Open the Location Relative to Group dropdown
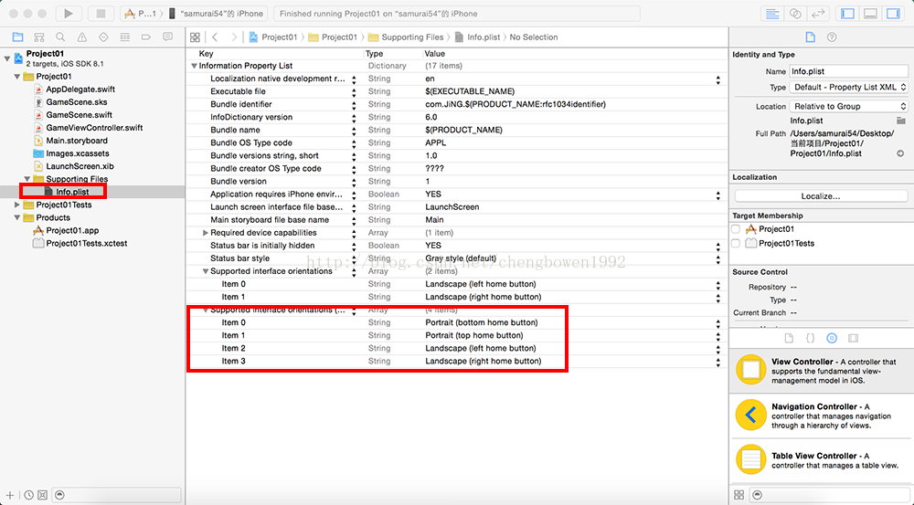 (849, 107)
